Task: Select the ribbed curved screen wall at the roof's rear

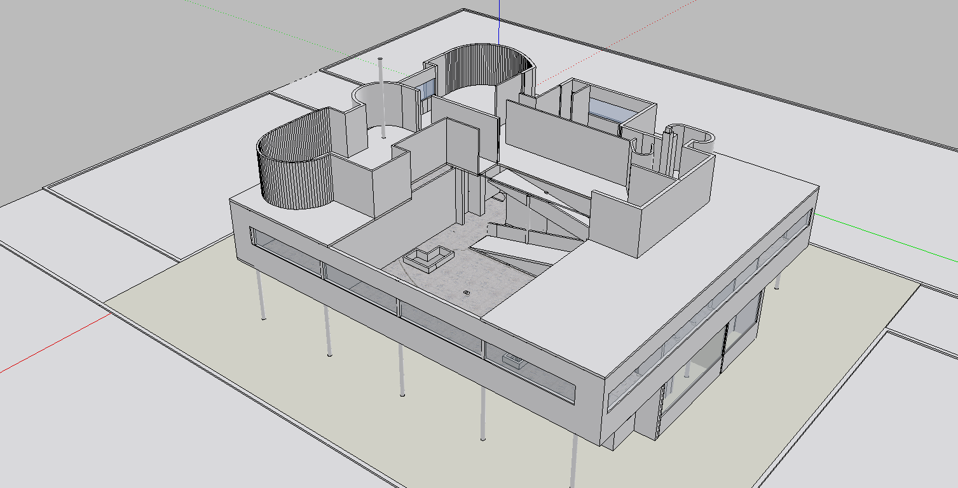Action: (x=488, y=69)
